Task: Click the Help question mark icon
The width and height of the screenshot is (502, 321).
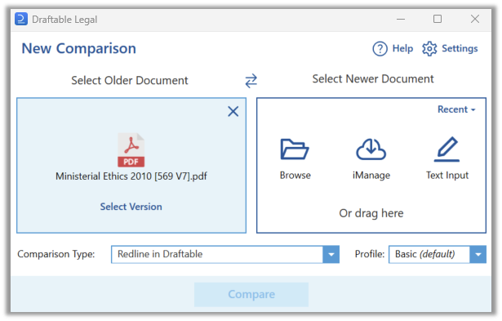Action: pos(380,49)
